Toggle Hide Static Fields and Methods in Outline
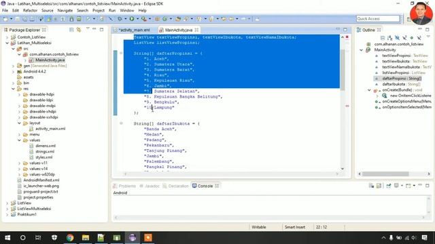This screenshot has height=244, width=435. tap(404, 38)
